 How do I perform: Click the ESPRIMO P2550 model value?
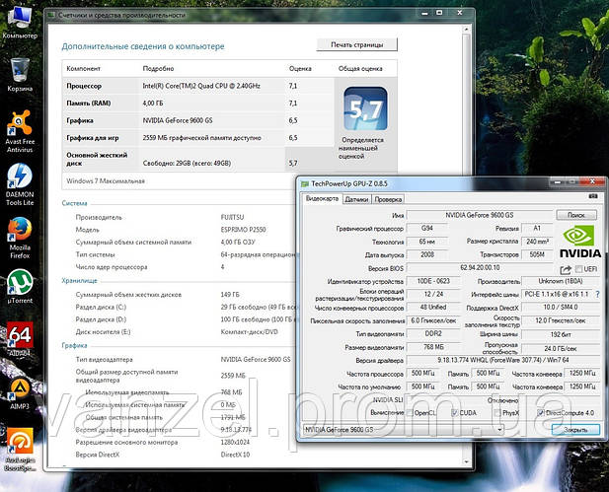(x=243, y=230)
